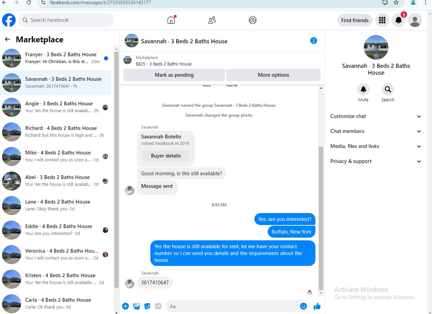
Task: Choose a GIF icon in composer
Action: [x=158, y=306]
